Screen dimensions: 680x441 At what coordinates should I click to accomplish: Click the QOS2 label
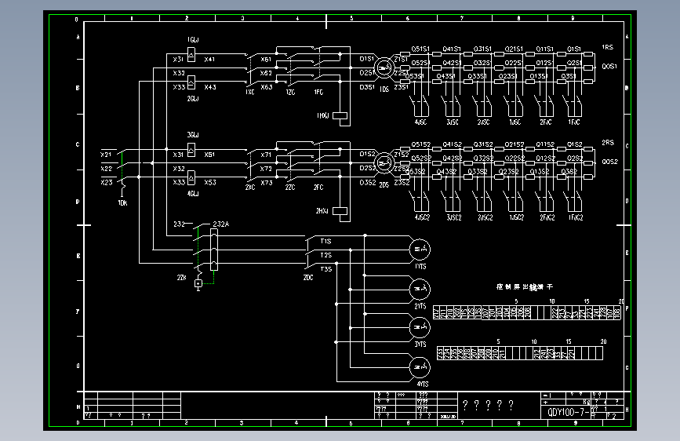point(609,162)
